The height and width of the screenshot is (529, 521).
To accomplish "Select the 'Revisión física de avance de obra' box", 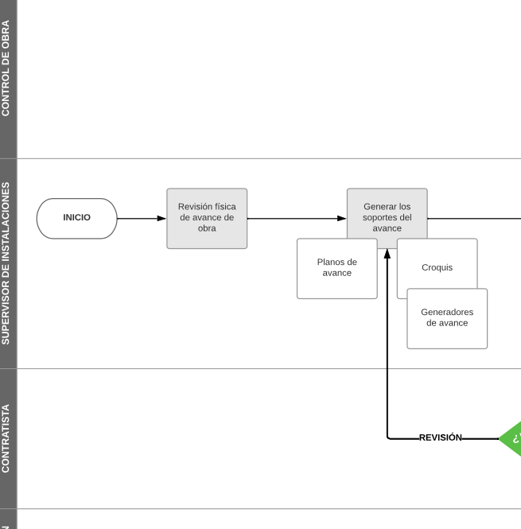I will pos(207,218).
